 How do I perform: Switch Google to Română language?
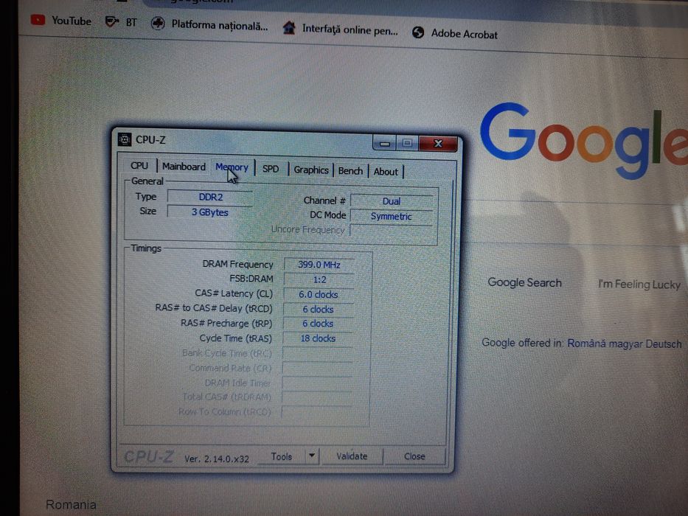pos(588,343)
